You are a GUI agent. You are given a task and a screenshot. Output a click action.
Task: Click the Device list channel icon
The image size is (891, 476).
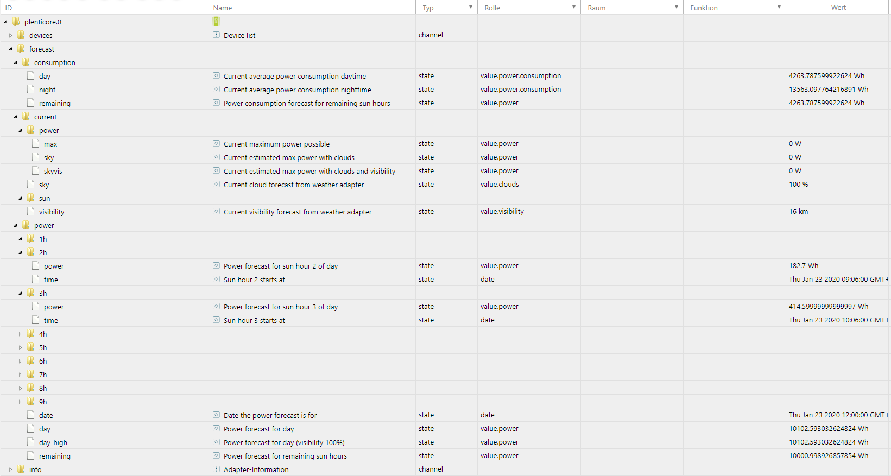[216, 35]
